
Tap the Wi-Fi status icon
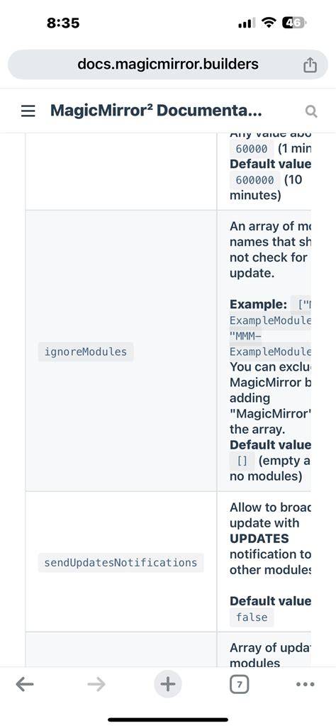tap(268, 23)
